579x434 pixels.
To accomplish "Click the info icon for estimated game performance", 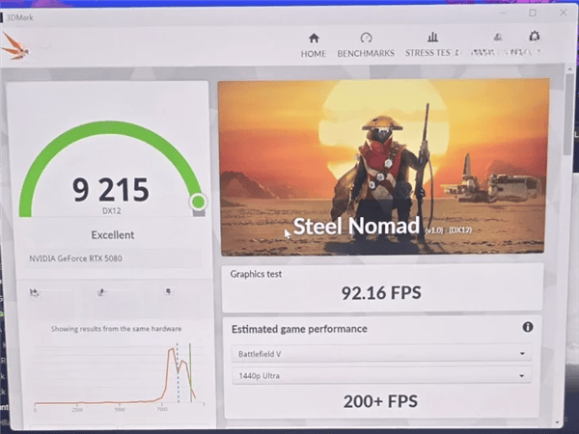I will click(x=528, y=327).
